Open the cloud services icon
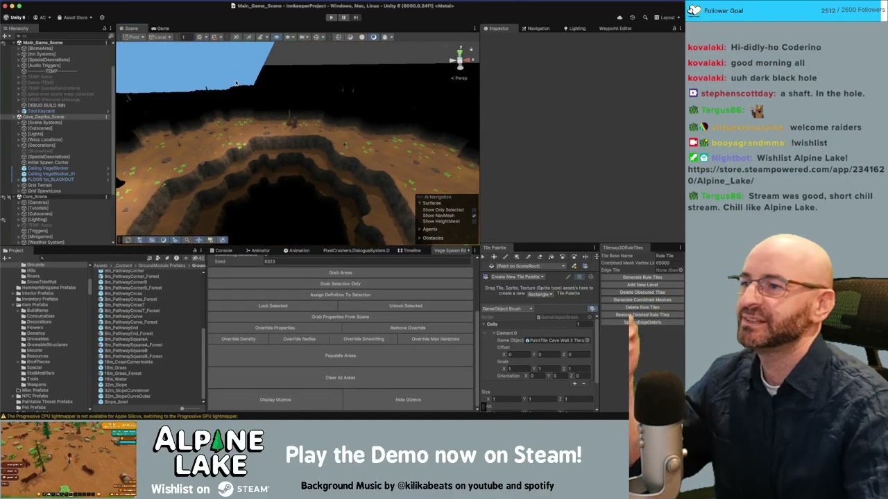 (620, 17)
